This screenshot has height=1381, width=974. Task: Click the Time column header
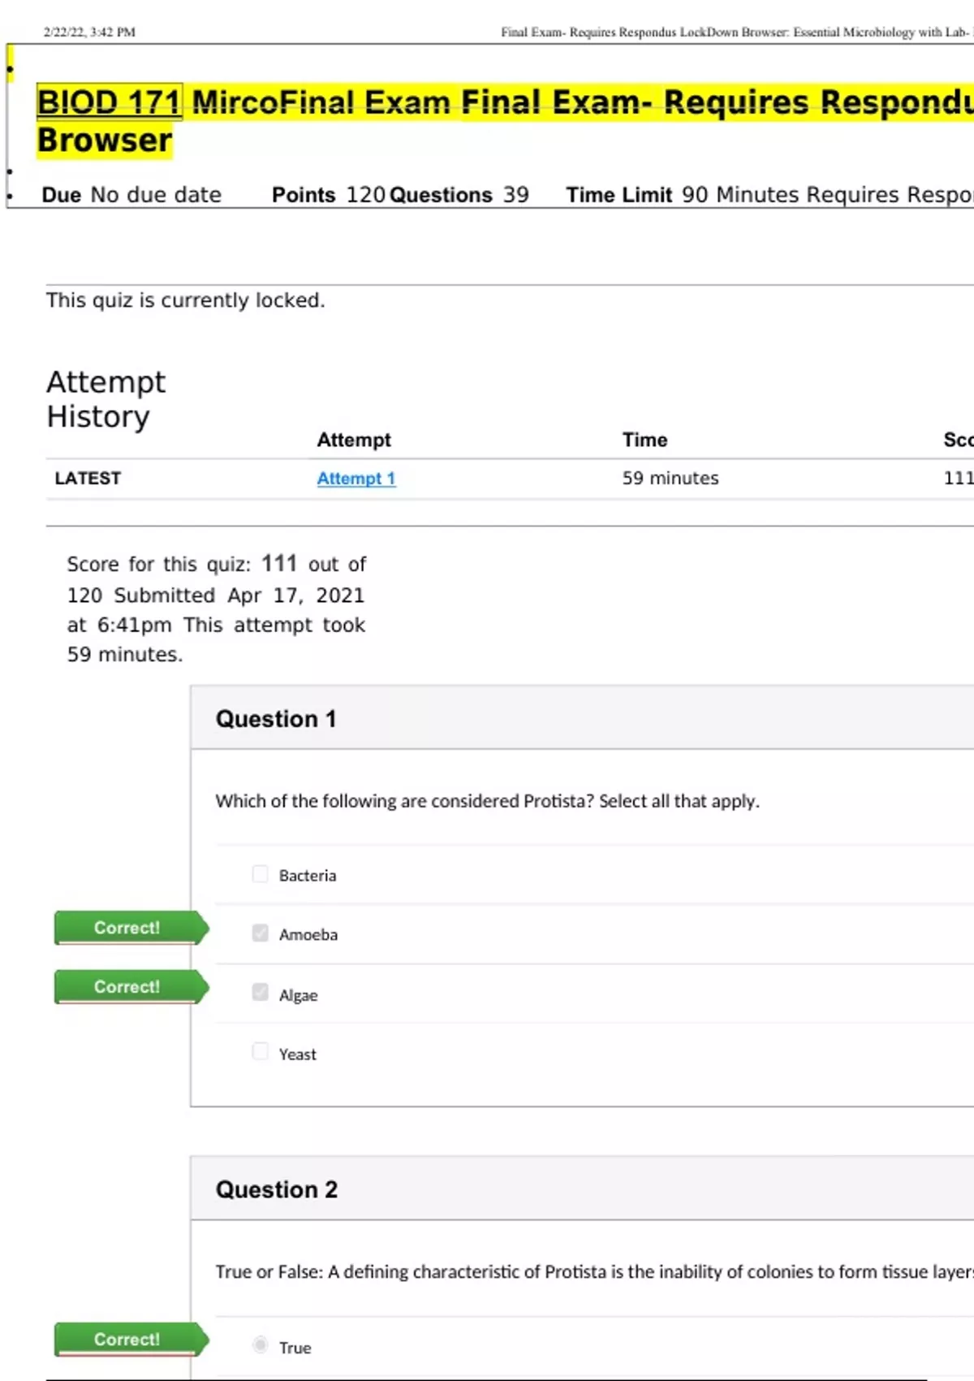coord(644,440)
